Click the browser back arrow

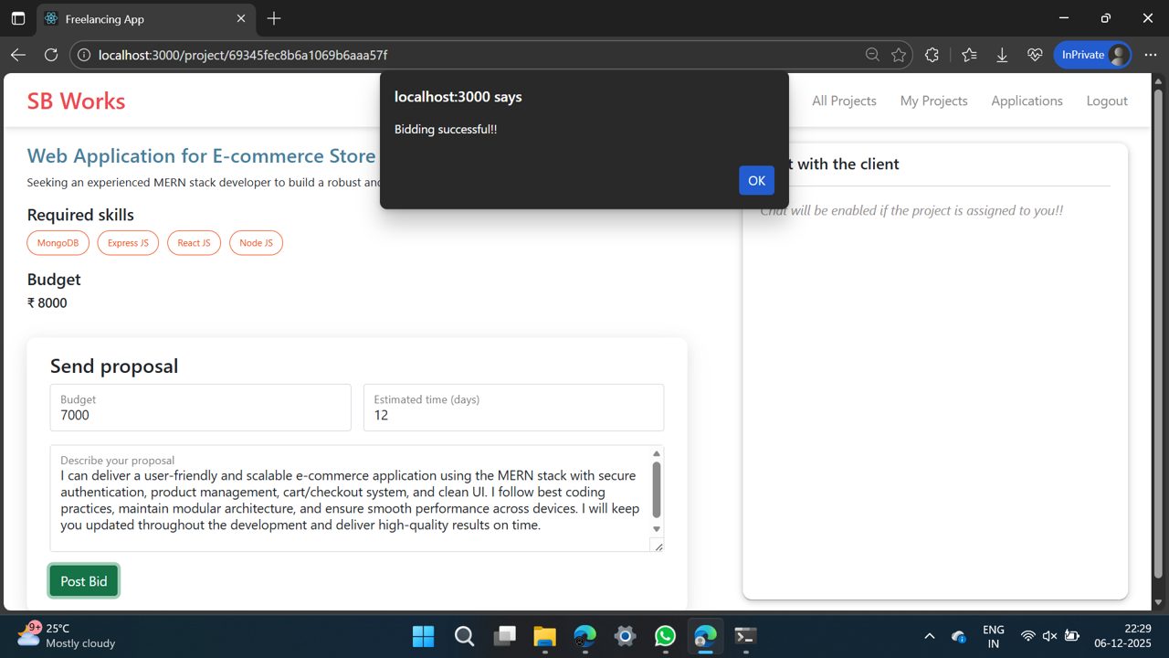click(x=17, y=55)
